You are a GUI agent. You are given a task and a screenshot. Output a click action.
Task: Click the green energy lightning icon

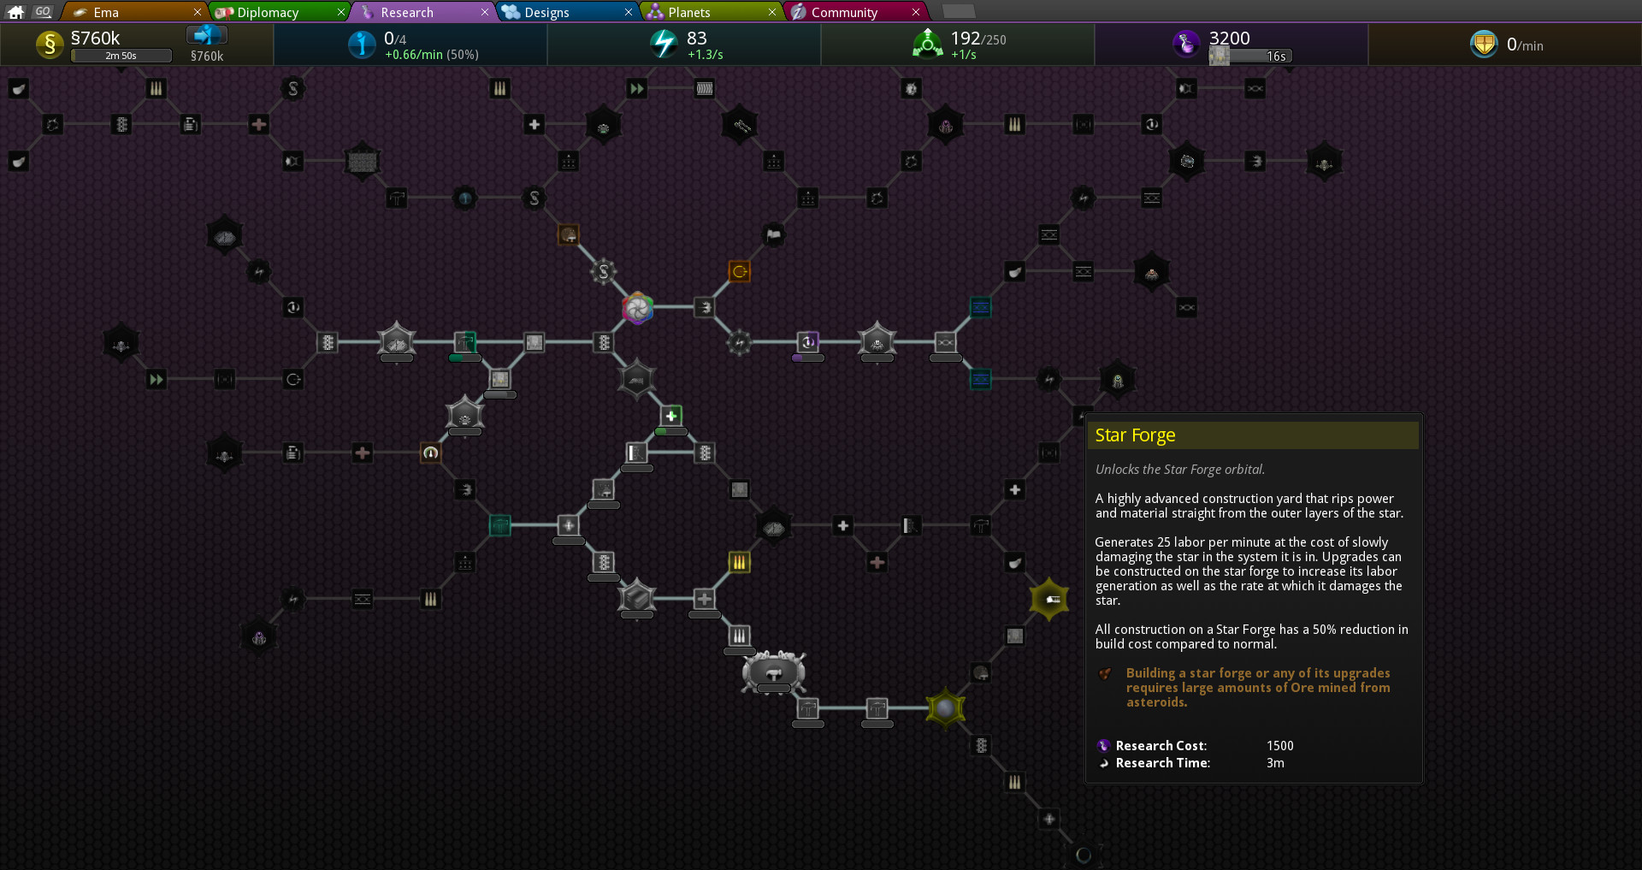[x=666, y=44]
